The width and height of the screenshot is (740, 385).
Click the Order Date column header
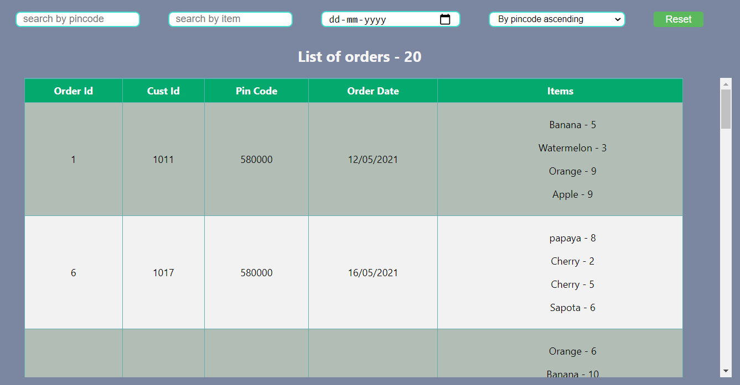click(x=373, y=91)
